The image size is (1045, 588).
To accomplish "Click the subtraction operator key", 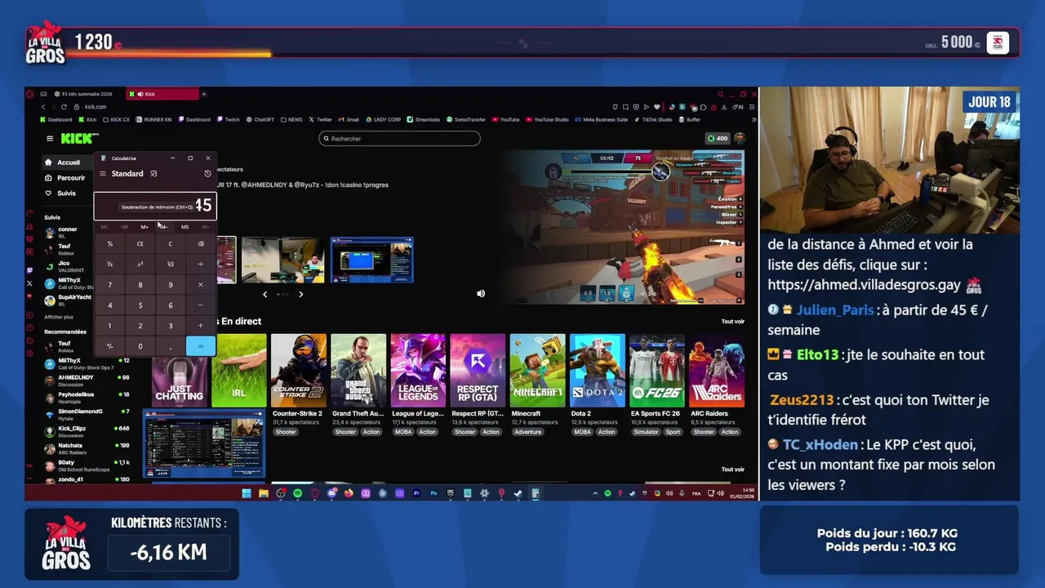I will pyautogui.click(x=200, y=305).
